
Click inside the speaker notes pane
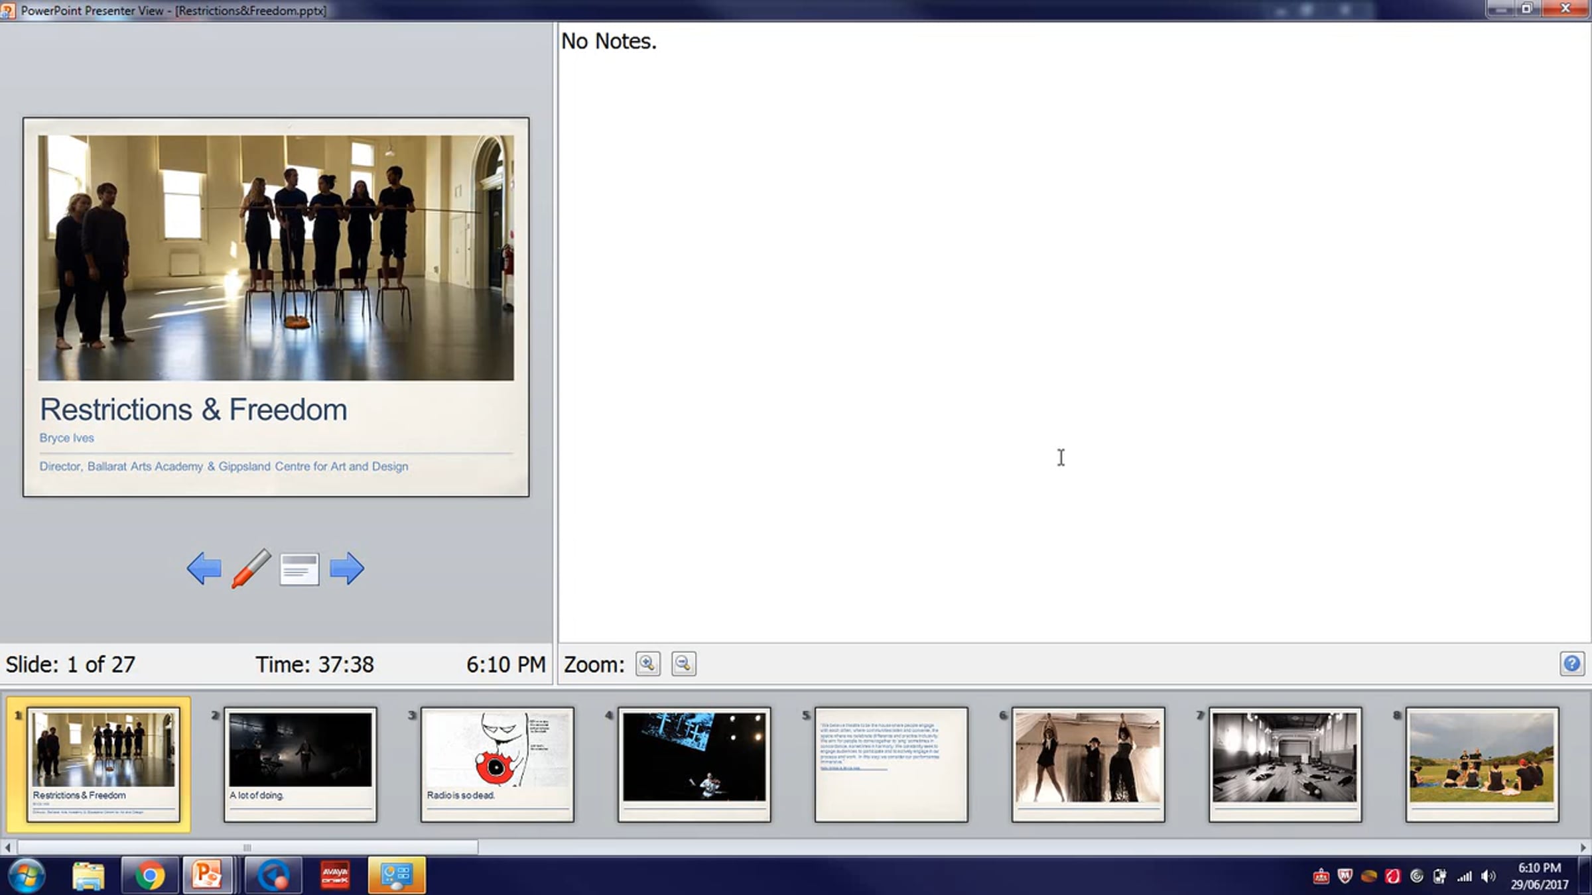point(1061,331)
